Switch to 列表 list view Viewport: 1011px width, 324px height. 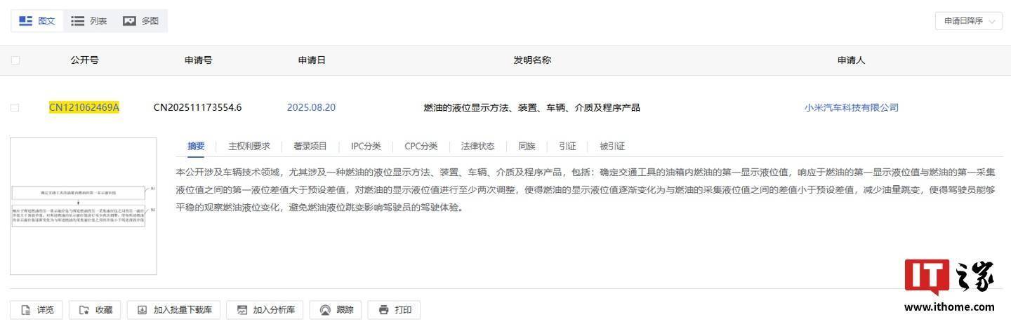click(89, 21)
